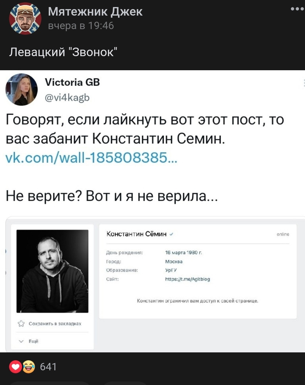This screenshot has height=385, width=305.
Task: Click the 16 марта 1980 г. birthday
Action: [x=184, y=252]
